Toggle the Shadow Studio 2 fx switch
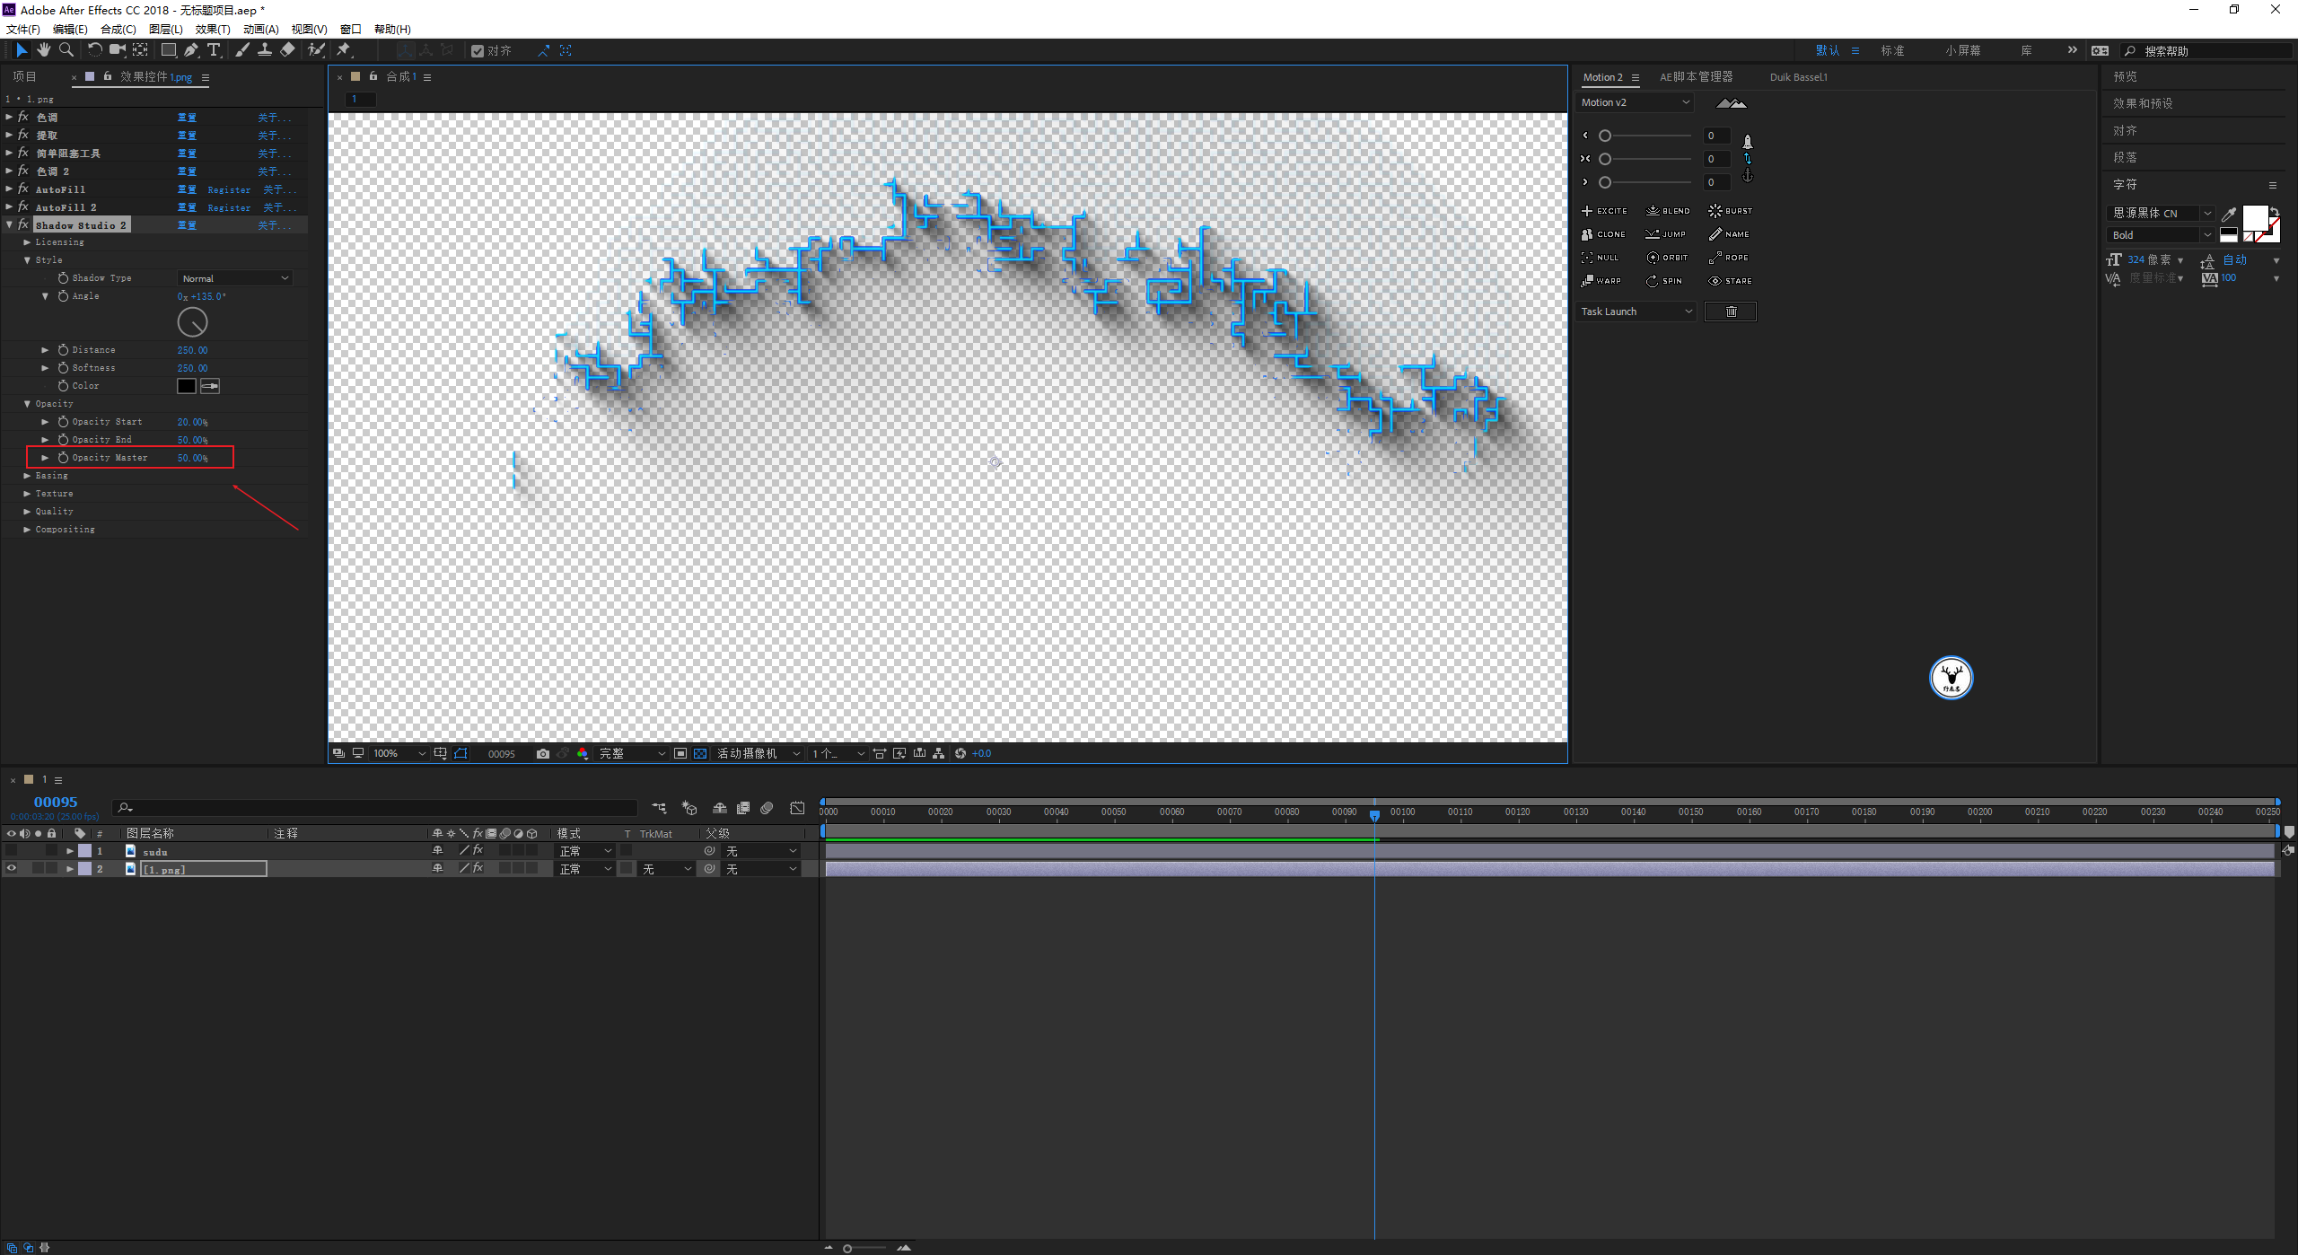The height and width of the screenshot is (1255, 2298). tap(23, 225)
